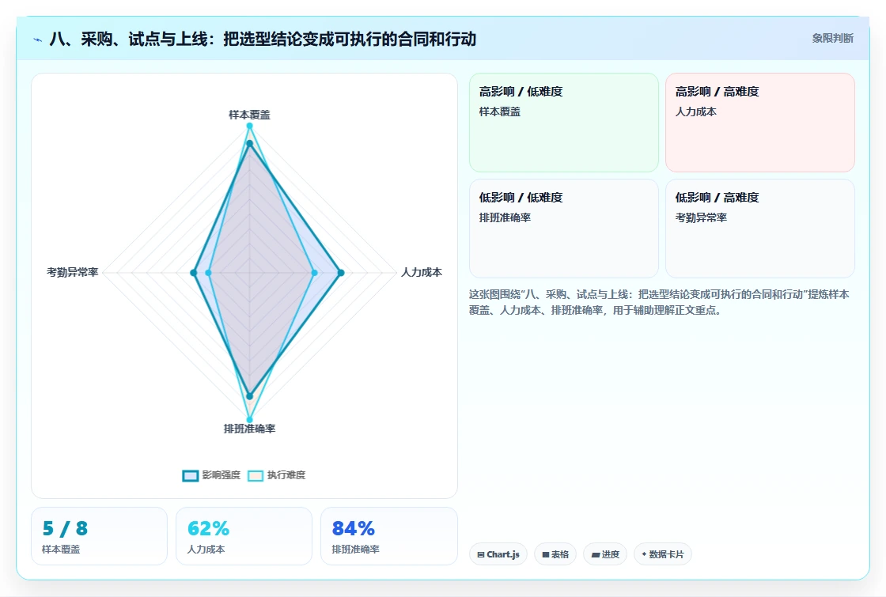The image size is (886, 597).
Task: Click the 样本覆盖 axis label on radar
Action: tap(249, 115)
